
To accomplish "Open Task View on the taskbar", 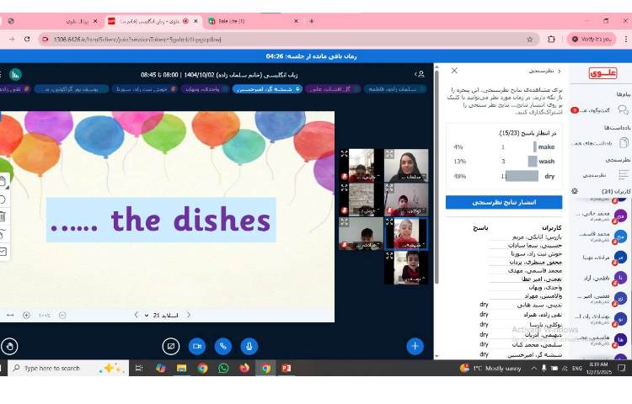I will 139,368.
